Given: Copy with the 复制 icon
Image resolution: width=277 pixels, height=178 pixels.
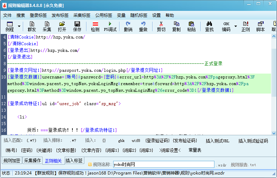Looking at the screenshot, I should [176, 26].
